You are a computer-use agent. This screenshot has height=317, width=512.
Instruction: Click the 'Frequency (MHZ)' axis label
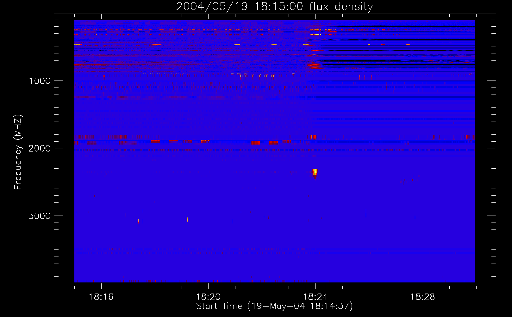18,152
